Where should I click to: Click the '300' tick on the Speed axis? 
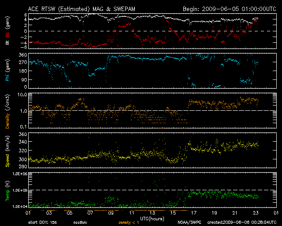pos(23,159)
